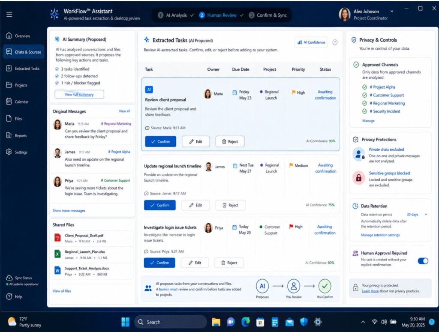
Task: Toggle the Human Approval Required switch
Action: [423, 261]
